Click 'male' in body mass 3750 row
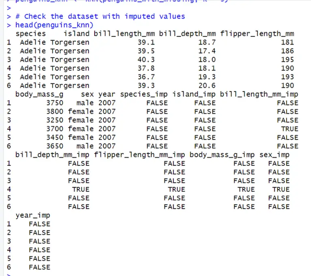The height and width of the screenshot is (276, 311). tap(85, 103)
